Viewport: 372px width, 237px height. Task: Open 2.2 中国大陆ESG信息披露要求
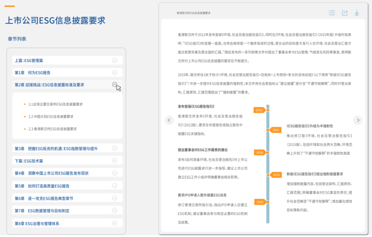[x=51, y=116]
